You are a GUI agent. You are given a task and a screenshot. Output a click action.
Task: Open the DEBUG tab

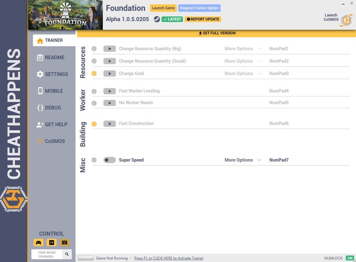(49, 107)
